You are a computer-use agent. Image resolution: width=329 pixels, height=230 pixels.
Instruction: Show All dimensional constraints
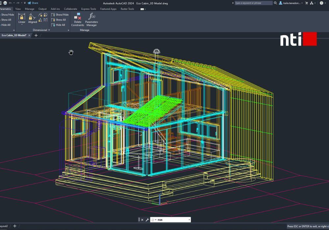click(59, 20)
